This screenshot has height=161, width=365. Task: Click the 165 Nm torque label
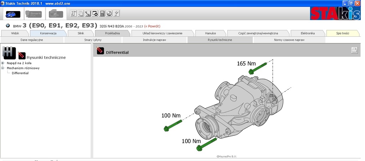click(x=246, y=63)
